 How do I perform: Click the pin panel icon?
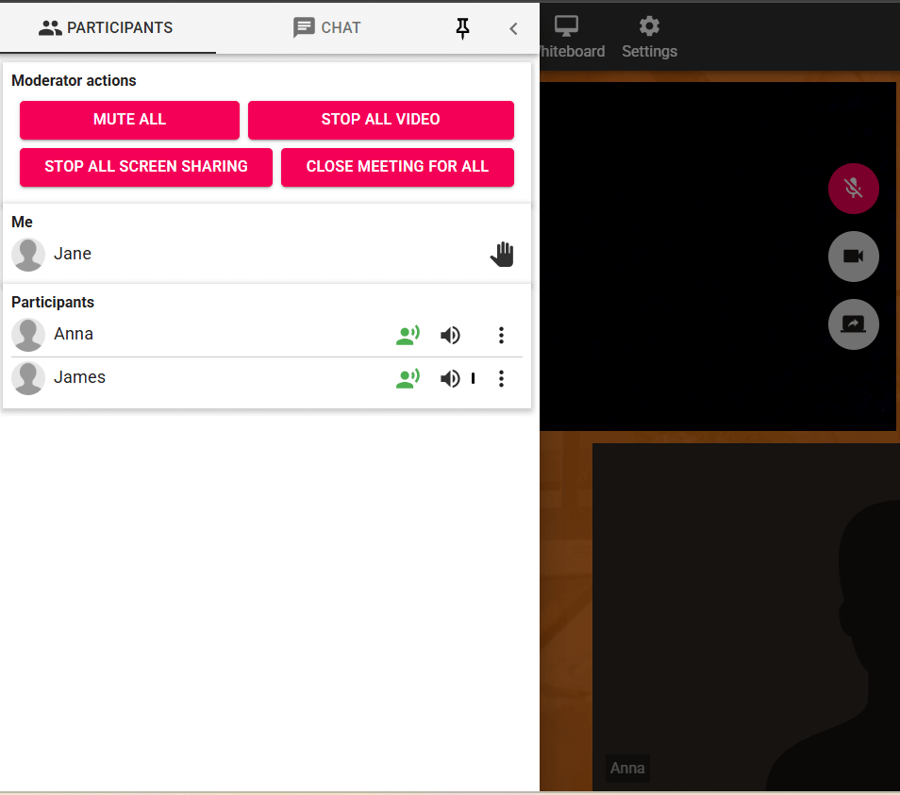click(462, 28)
